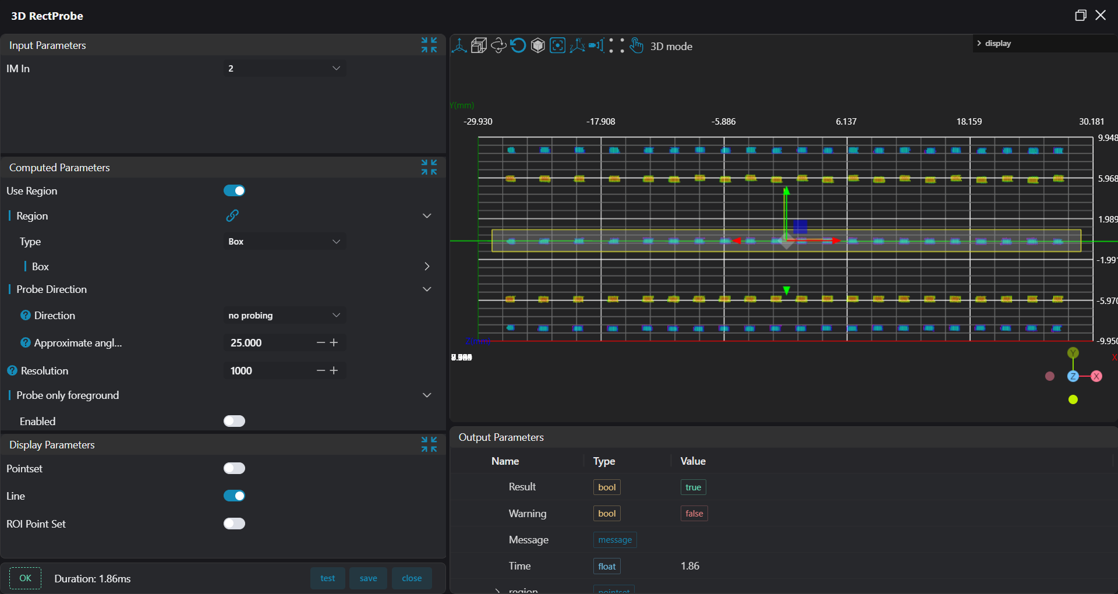
Task: Open the region Type dropdown set to Box
Action: (284, 242)
